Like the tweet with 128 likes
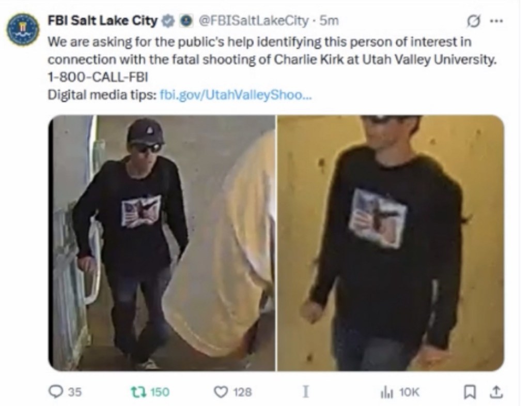 coord(233,392)
